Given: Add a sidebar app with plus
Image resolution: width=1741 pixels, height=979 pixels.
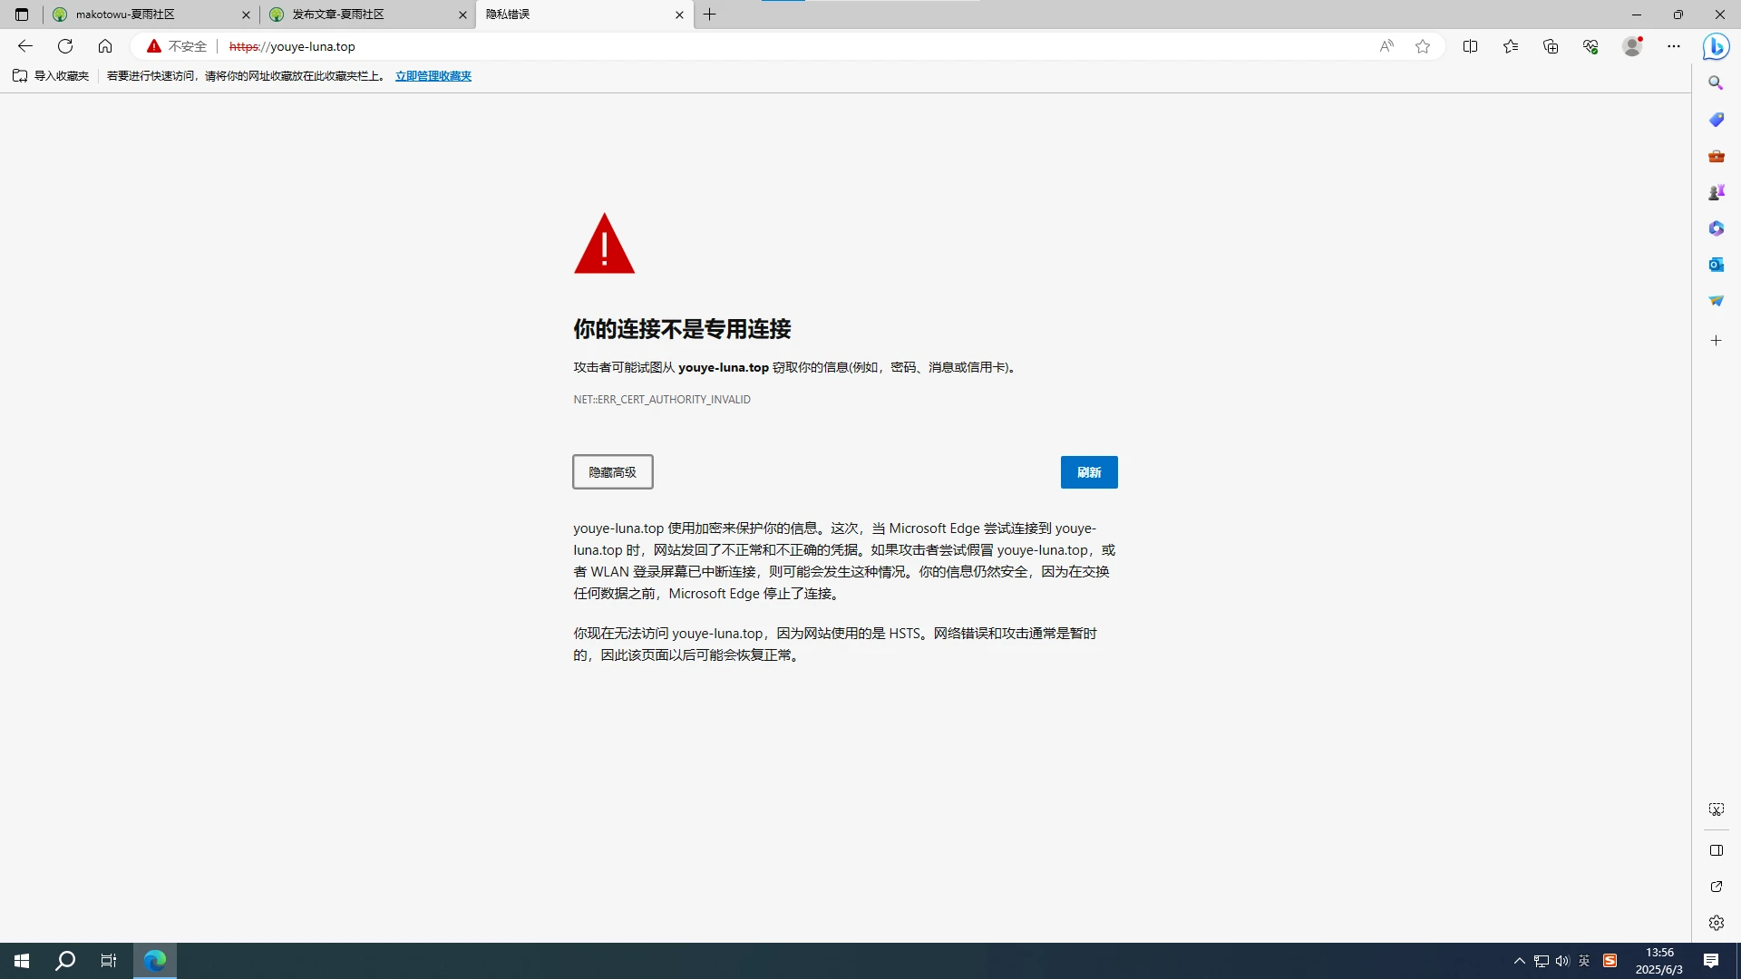Looking at the screenshot, I should 1716,341.
